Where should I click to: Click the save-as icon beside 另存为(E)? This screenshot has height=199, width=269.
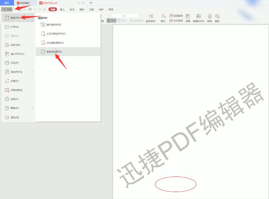pos(7,45)
